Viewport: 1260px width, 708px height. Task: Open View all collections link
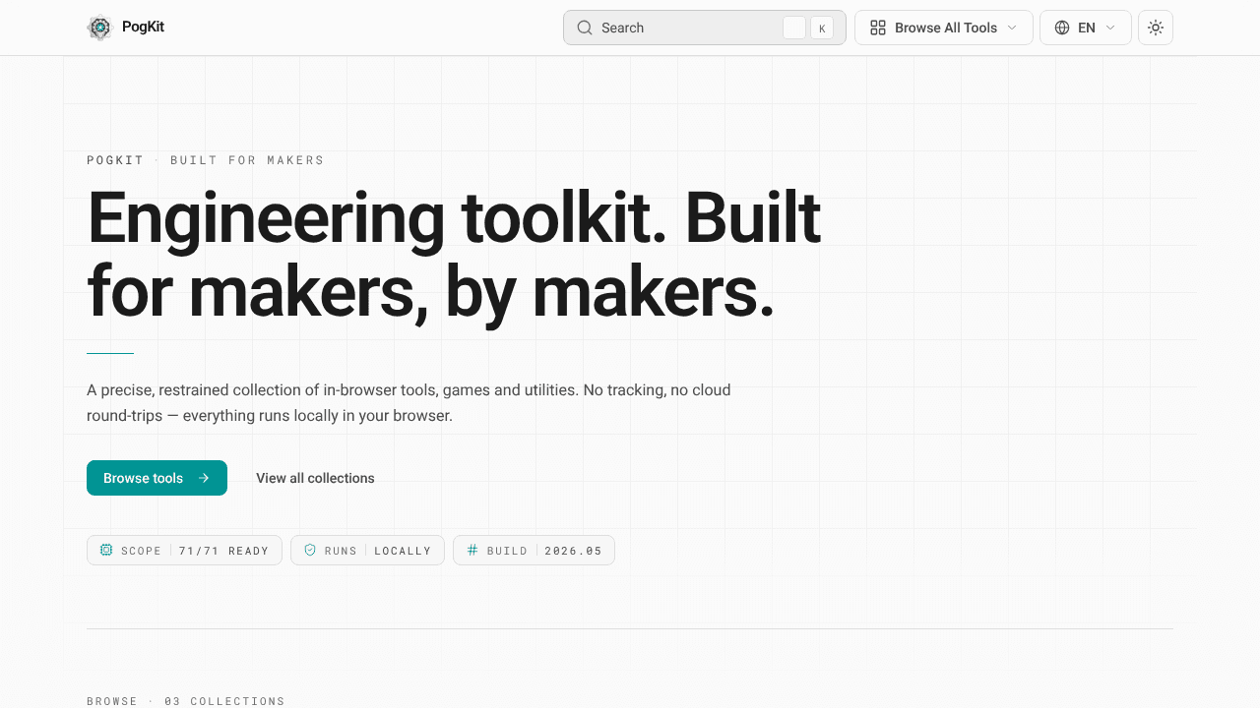tap(315, 478)
